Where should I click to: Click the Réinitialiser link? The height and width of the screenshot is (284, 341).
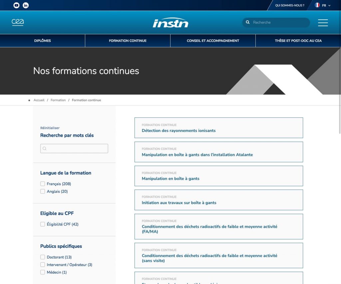coord(50,128)
